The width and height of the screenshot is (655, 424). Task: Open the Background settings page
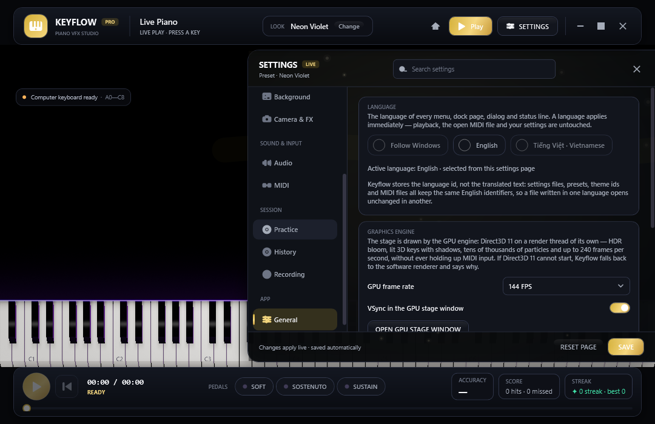pyautogui.click(x=295, y=97)
